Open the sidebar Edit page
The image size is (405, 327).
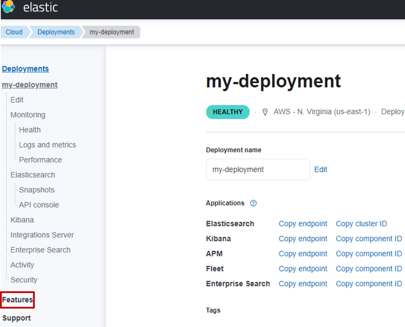point(17,100)
